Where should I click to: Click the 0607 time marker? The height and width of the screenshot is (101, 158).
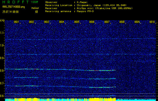tap(107, 22)
